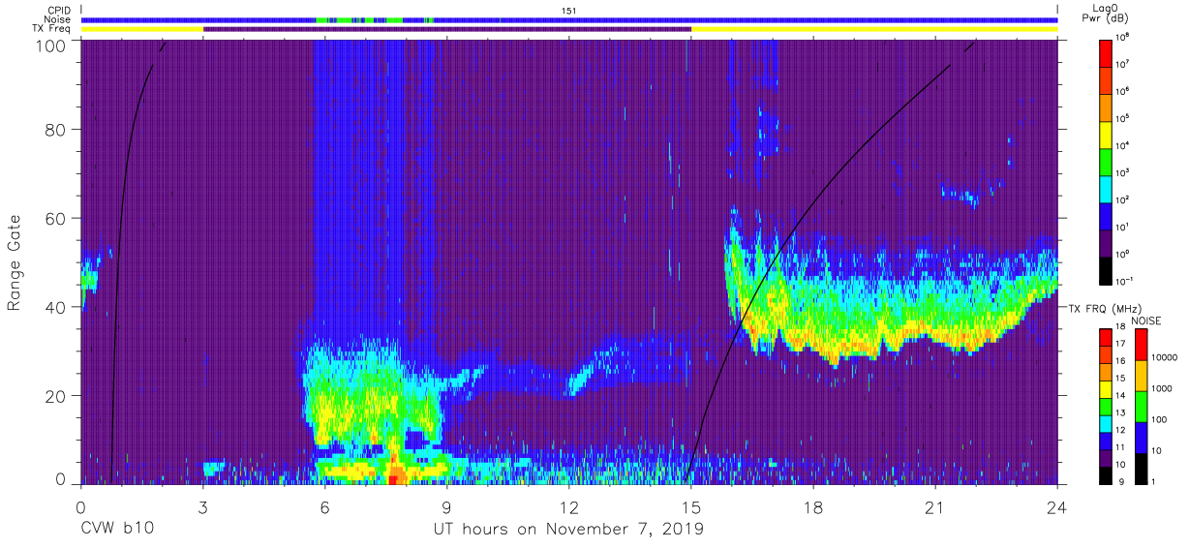The image size is (1189, 549).
Task: Click the 9 MHz frequency legend label
Action: tap(1119, 483)
